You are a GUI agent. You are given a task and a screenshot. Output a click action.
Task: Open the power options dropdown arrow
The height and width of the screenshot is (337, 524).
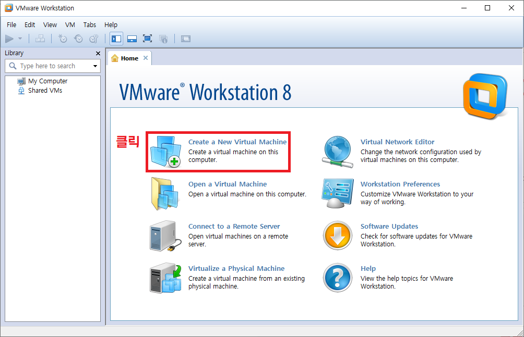20,39
